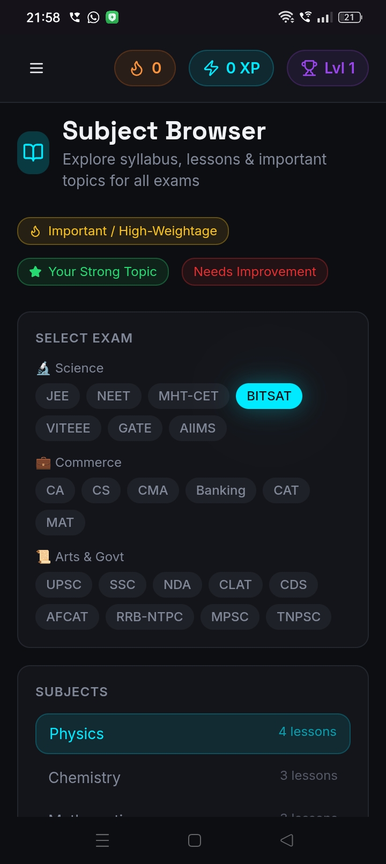The image size is (386, 864).
Task: Select the NEET exam chip
Action: 114,396
